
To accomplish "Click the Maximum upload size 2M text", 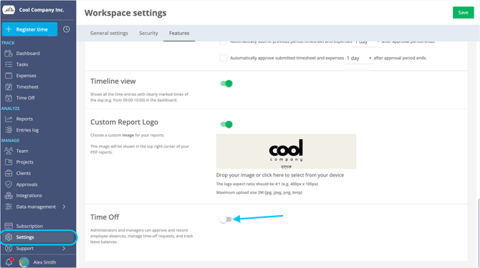I will [259, 192].
